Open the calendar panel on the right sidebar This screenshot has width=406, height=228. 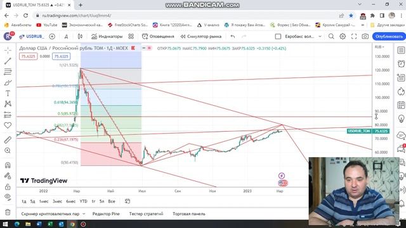click(401, 105)
